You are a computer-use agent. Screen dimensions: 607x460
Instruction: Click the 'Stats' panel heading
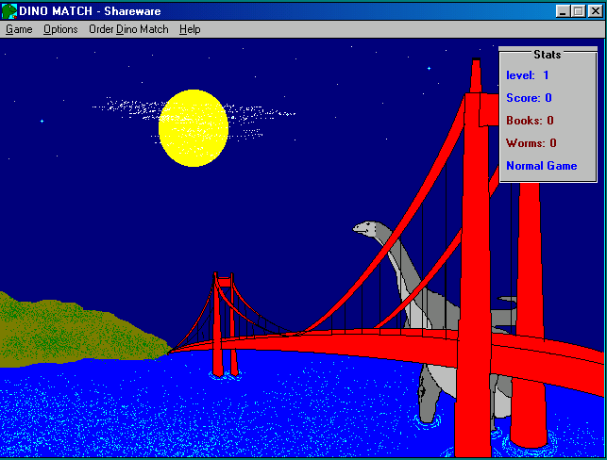547,55
